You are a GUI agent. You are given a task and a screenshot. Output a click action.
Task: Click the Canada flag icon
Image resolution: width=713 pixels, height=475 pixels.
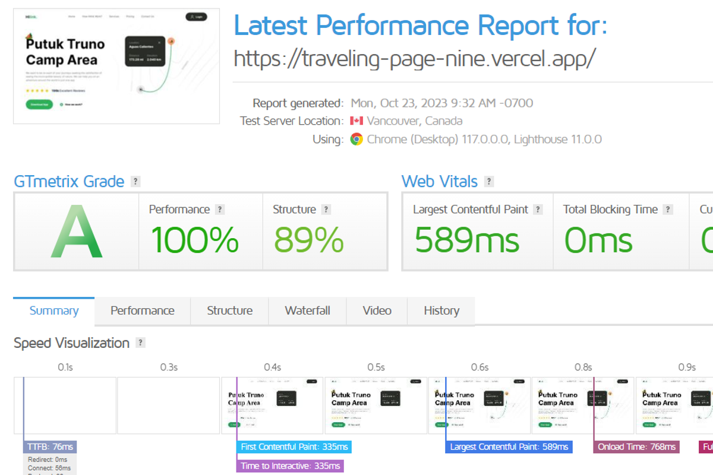coord(356,121)
